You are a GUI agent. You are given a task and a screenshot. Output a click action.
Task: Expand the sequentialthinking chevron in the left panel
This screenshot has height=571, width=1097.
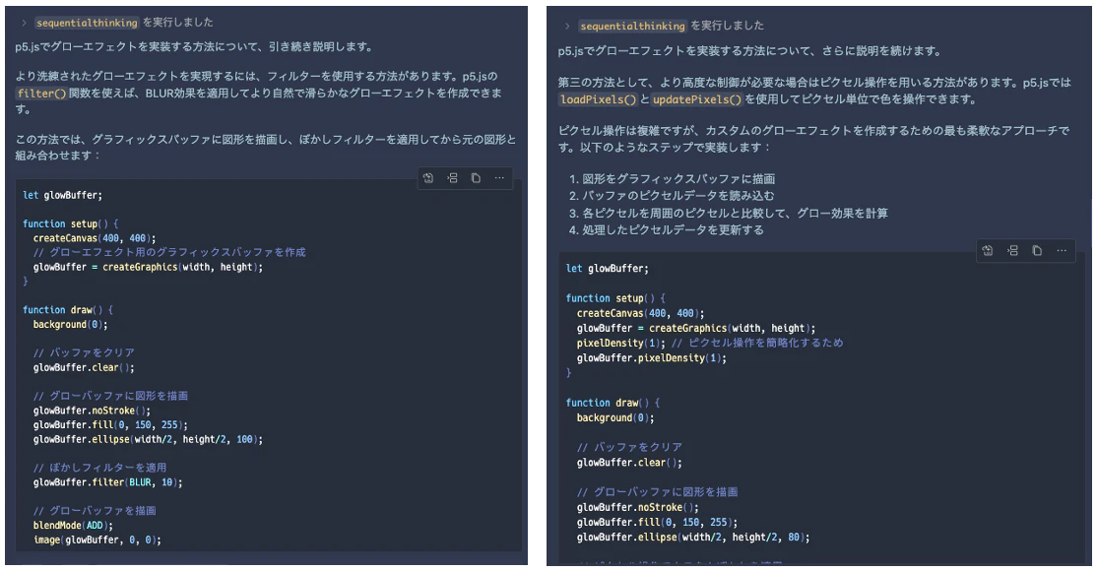pyautogui.click(x=24, y=23)
